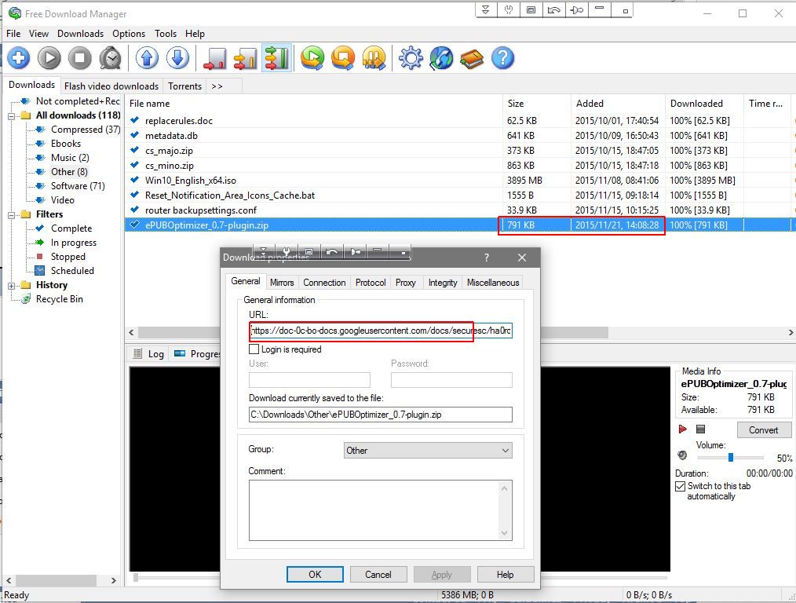The image size is (796, 603).
Task: Open the Tools menu
Action: point(166,34)
